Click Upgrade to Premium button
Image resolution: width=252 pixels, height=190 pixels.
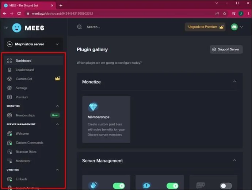pos(205,27)
